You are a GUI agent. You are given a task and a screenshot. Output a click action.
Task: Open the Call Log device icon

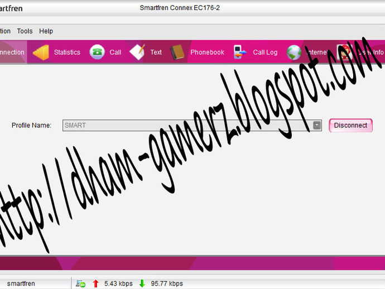(x=240, y=52)
